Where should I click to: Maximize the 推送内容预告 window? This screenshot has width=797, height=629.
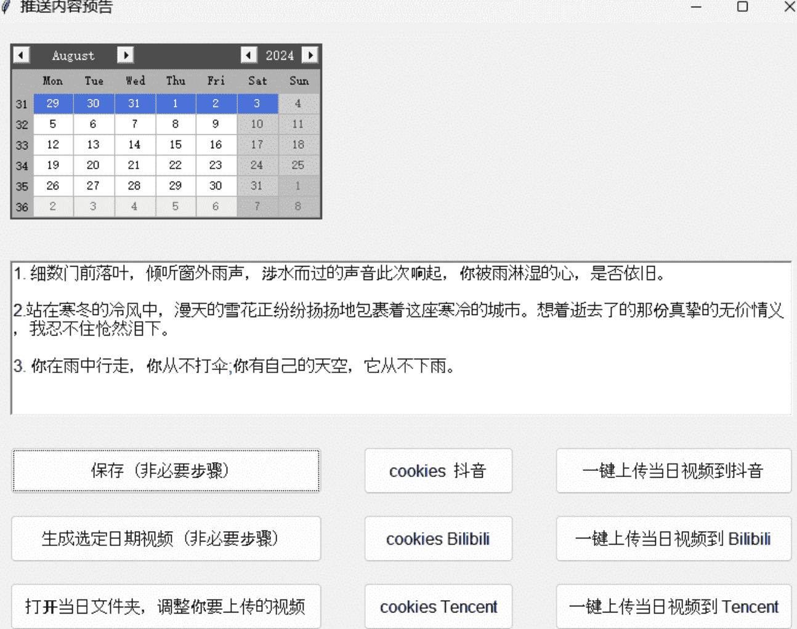pos(743,7)
